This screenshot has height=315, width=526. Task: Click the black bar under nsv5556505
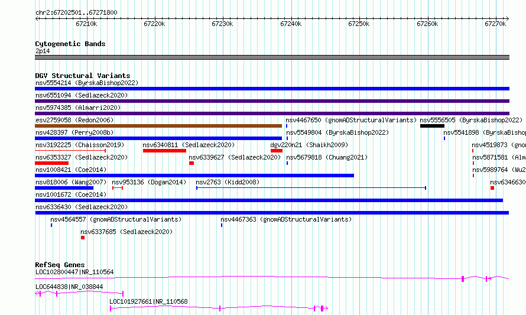point(432,126)
